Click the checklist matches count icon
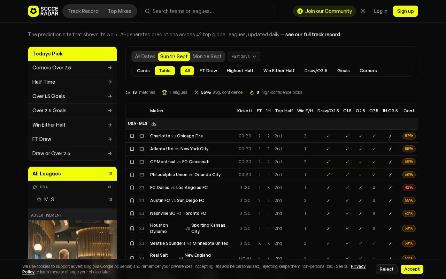Viewport: 446px width, 279px height. [x=128, y=92]
